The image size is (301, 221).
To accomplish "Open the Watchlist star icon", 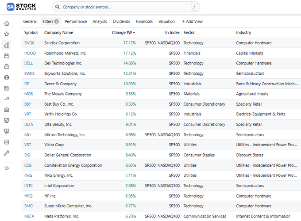I will (7, 34).
